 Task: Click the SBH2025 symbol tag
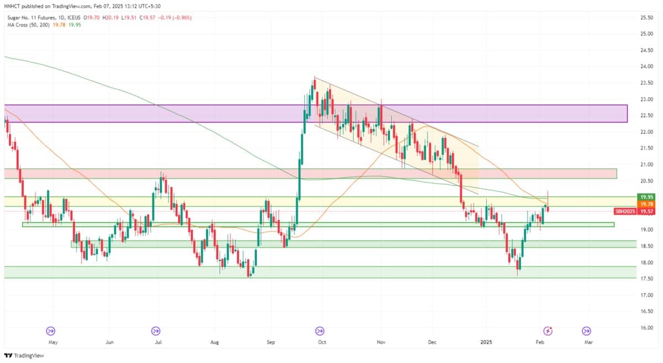pos(625,211)
